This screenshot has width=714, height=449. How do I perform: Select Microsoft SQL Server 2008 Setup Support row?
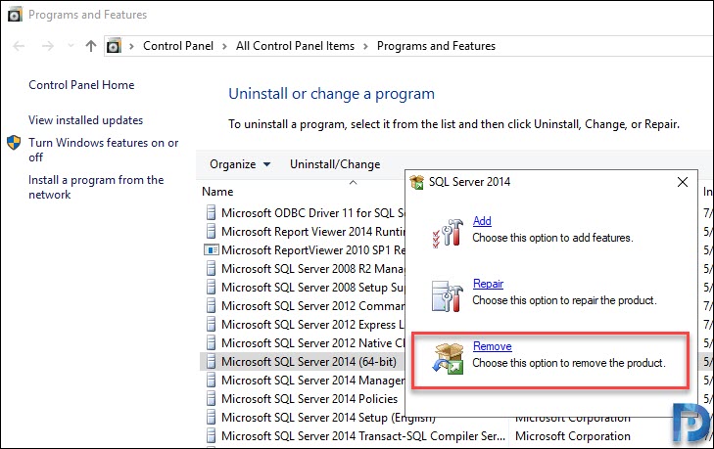[x=303, y=287]
